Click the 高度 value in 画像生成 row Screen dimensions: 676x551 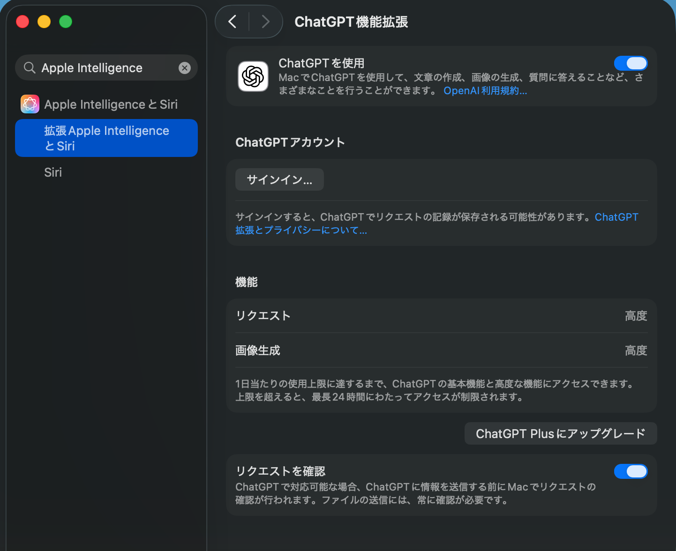636,350
